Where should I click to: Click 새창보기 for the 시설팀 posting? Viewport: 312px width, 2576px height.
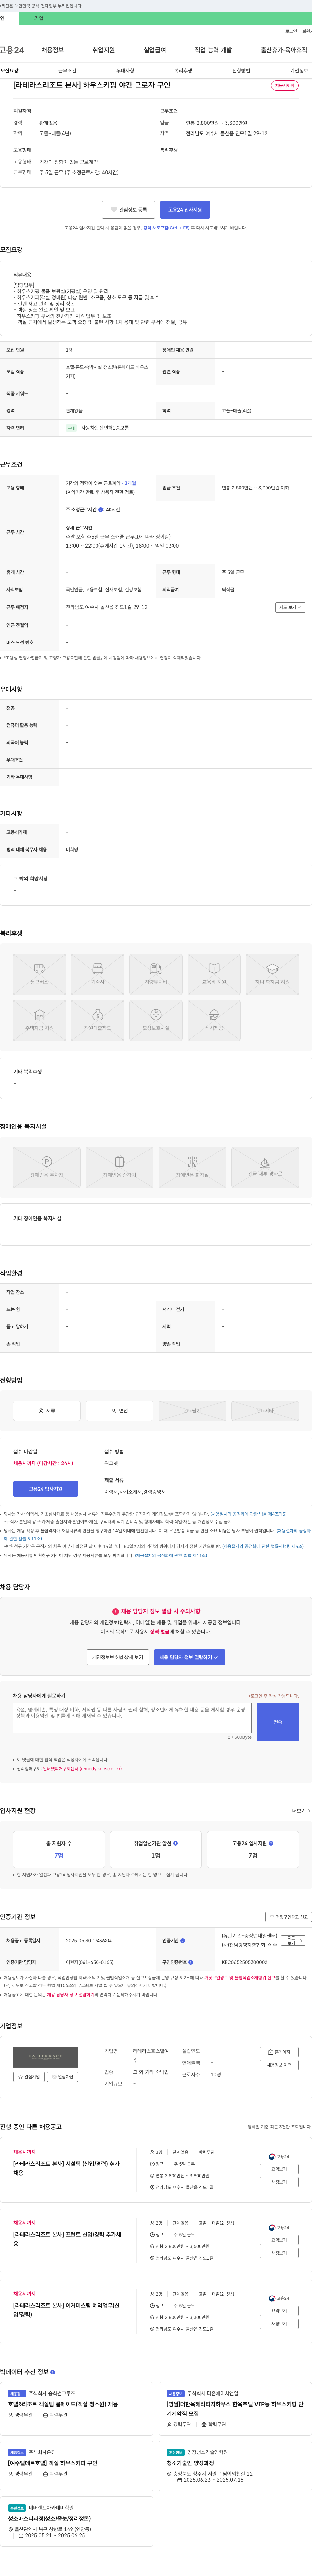(x=279, y=2182)
